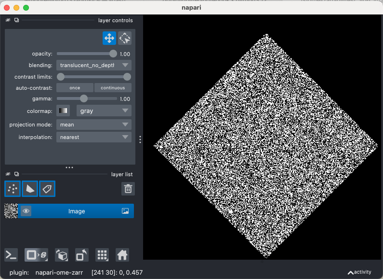Open the blending mode dropdown
Viewport: 383px width, 279px height.
(x=94, y=65)
